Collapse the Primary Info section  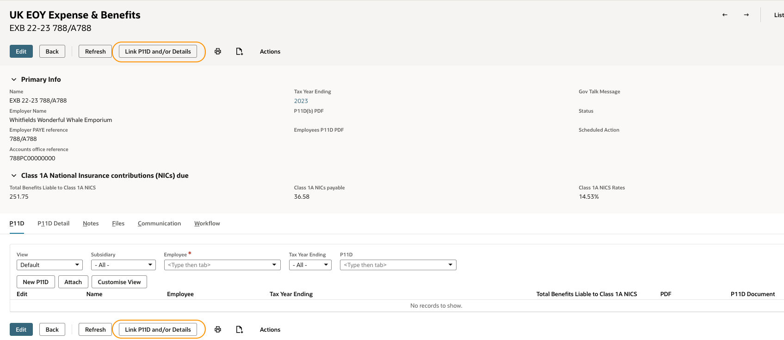click(14, 79)
